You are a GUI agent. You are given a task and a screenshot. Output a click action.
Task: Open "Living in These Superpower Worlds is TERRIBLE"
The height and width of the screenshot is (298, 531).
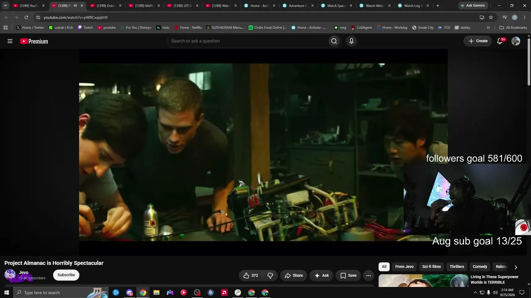coord(494,279)
